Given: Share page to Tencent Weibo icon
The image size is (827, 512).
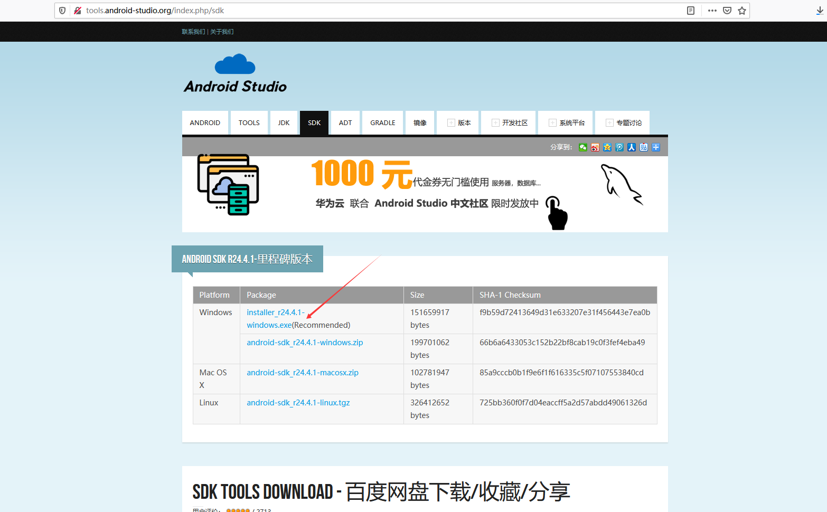Looking at the screenshot, I should pyautogui.click(x=619, y=147).
